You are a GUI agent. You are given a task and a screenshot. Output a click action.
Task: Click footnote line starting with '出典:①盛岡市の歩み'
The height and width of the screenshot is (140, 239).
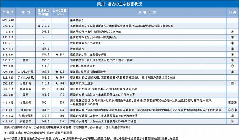[x=67, y=127]
